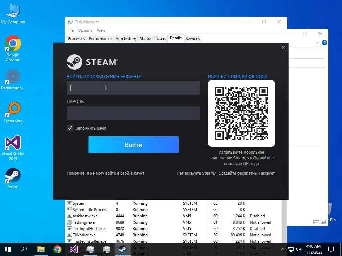This screenshot has height=256, width=342.
Task: Switch to the Services tab
Action: 193,39
